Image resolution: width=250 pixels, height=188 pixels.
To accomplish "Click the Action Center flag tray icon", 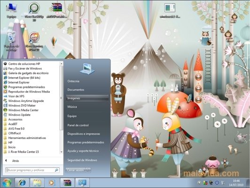I will [x=223, y=183].
